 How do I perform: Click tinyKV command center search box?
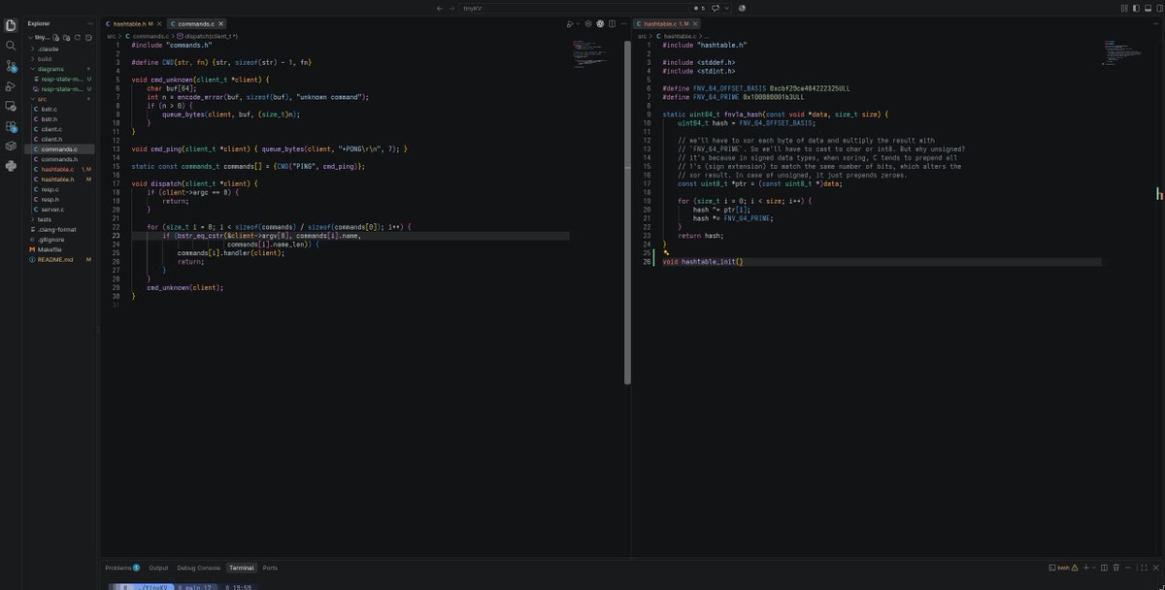click(x=573, y=8)
